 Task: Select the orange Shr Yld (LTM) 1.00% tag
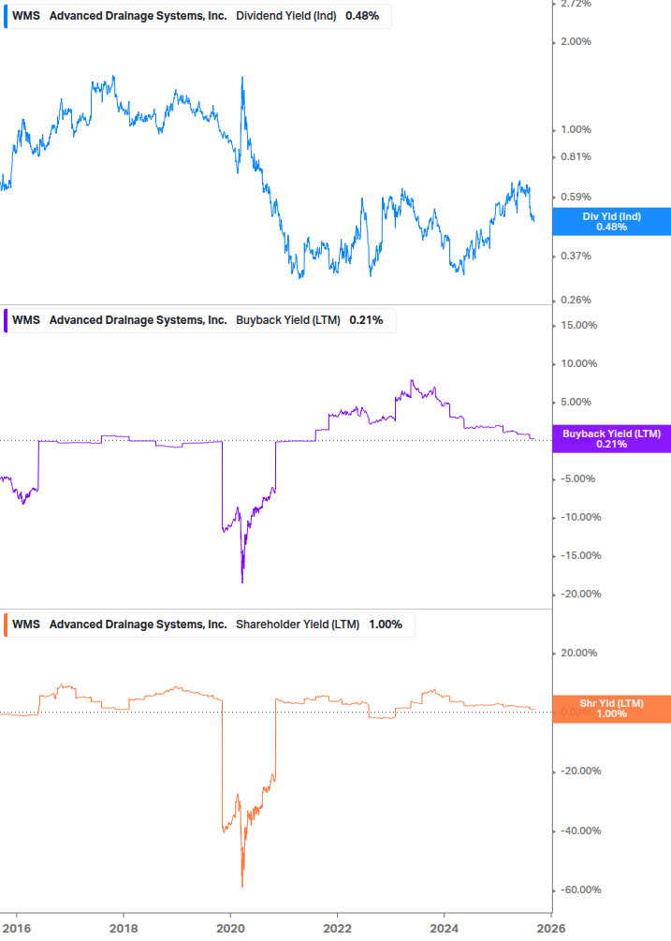tap(612, 709)
